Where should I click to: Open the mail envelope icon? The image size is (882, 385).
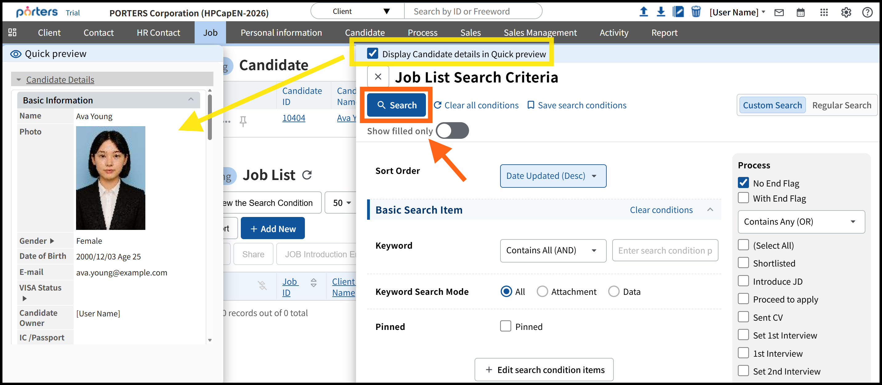[779, 13]
